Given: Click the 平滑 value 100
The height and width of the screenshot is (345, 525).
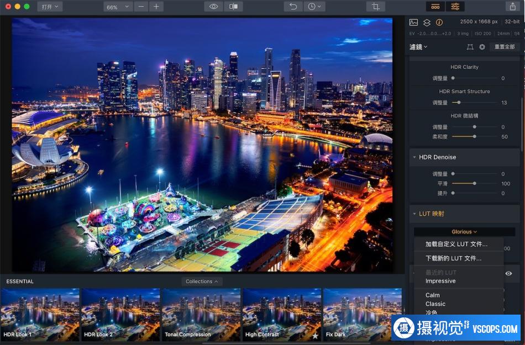Looking at the screenshot, I should (x=506, y=183).
